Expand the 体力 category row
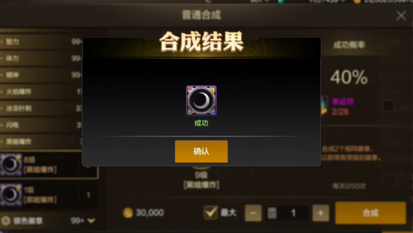The width and height of the screenshot is (413, 233). coord(41,58)
